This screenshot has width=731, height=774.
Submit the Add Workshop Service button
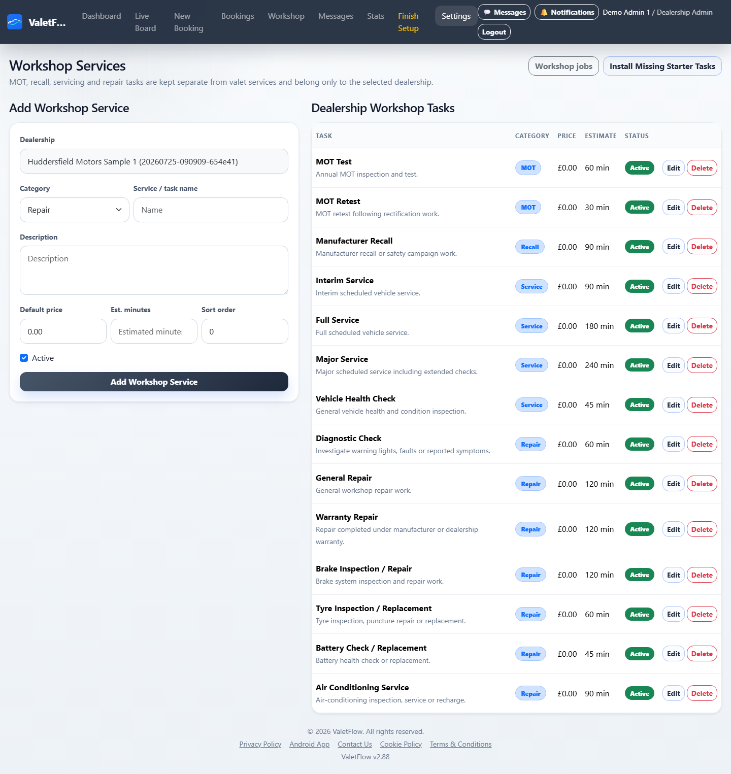(x=154, y=382)
